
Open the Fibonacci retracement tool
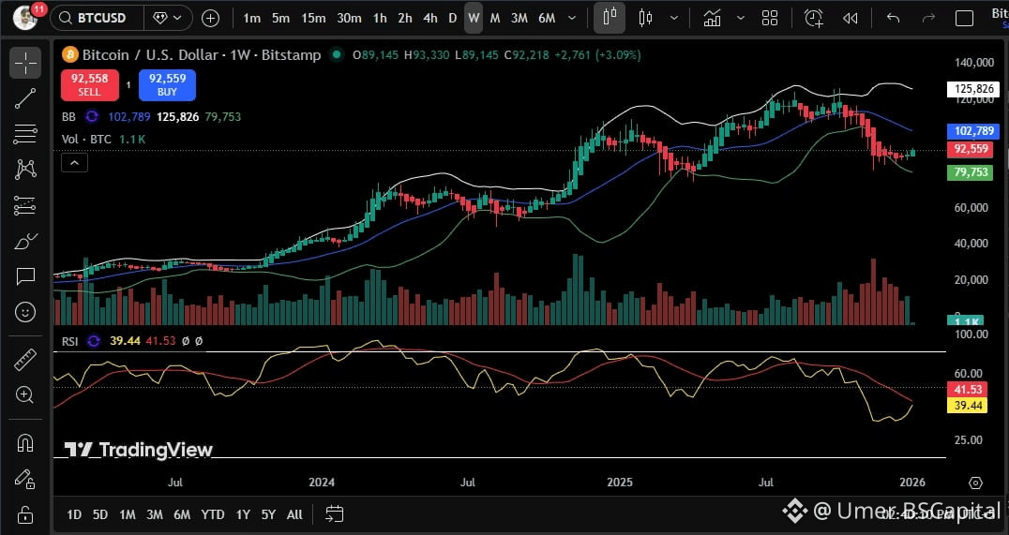point(25,134)
